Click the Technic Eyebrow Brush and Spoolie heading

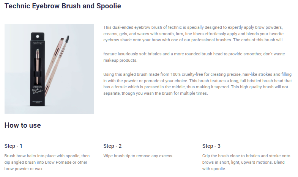63,6
